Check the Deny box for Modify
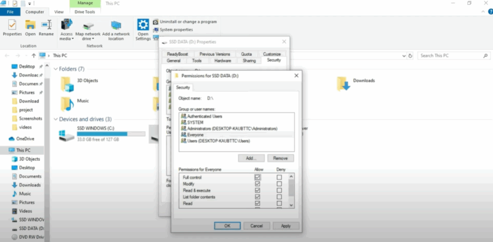This screenshot has width=493, height=242. 279,184
